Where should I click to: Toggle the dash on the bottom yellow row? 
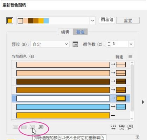pyautogui.click(x=113, y=115)
